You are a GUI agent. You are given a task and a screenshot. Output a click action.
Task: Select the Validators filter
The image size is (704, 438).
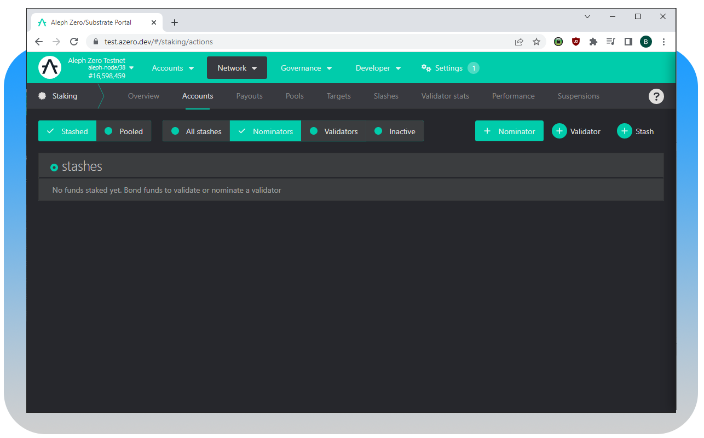[333, 131]
